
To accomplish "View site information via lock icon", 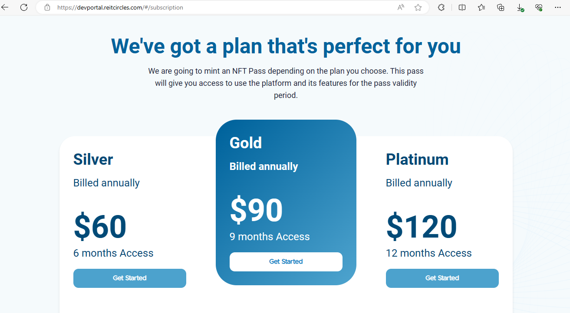I will tap(47, 7).
